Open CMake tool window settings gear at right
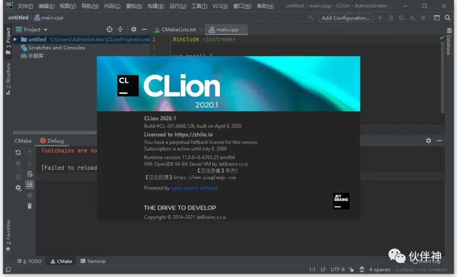 pyautogui.click(x=428, y=141)
